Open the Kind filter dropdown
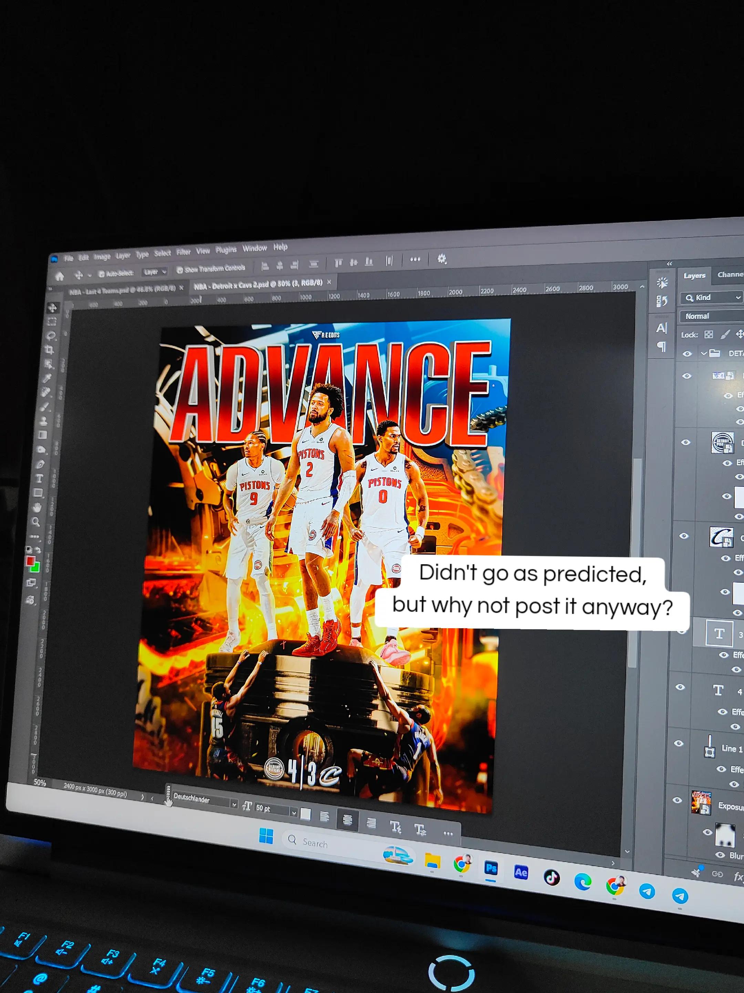 point(712,297)
